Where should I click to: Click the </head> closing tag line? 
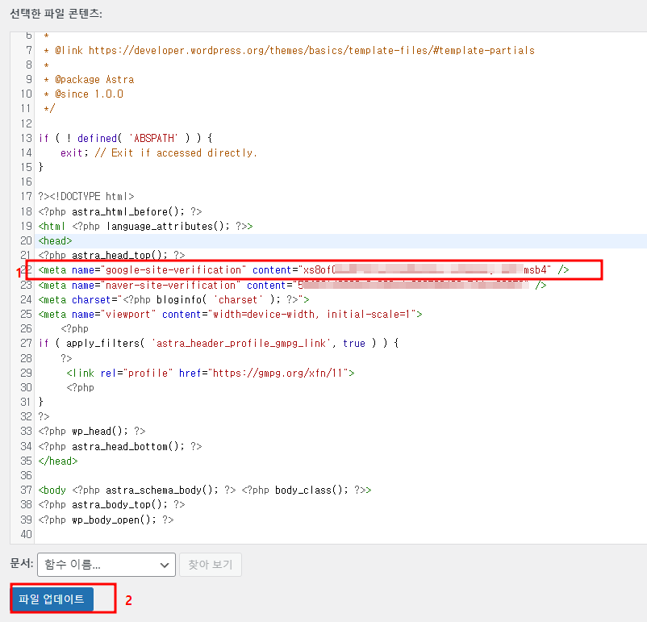coord(58,461)
